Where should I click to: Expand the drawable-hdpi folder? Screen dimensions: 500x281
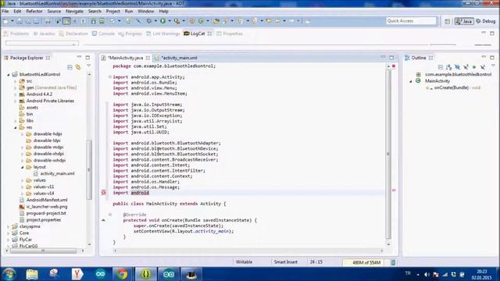point(23,134)
